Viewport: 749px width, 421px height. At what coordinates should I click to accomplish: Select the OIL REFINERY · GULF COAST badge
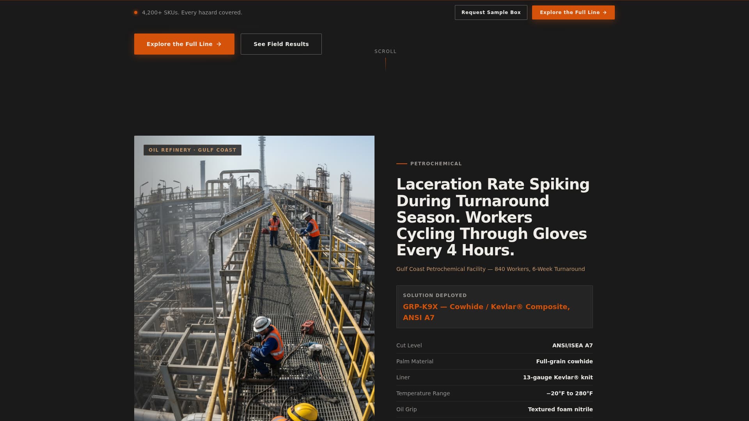pyautogui.click(x=192, y=150)
